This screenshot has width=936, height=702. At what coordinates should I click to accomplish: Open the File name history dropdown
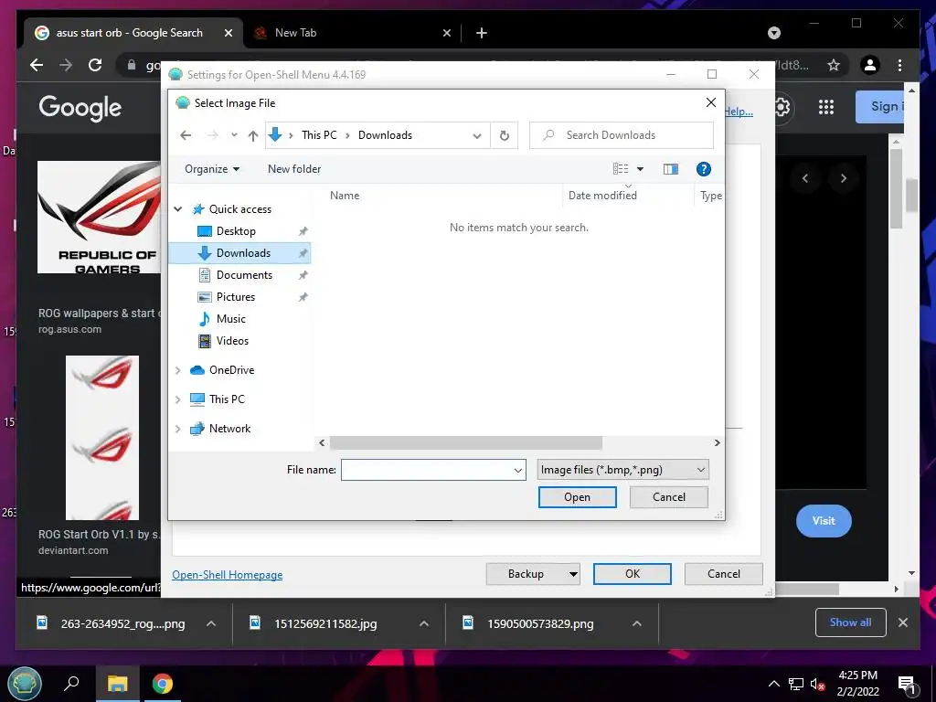click(518, 470)
